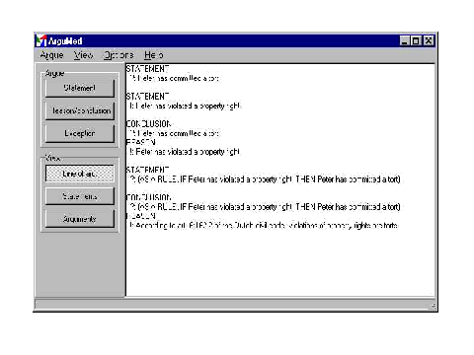Screen dimensions: 474x355
Task: Maximize the ArguMed window
Action: [x=416, y=40]
